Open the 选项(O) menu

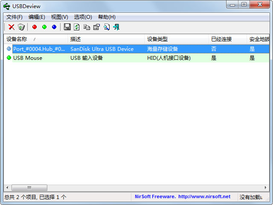pyautogui.click(x=83, y=17)
